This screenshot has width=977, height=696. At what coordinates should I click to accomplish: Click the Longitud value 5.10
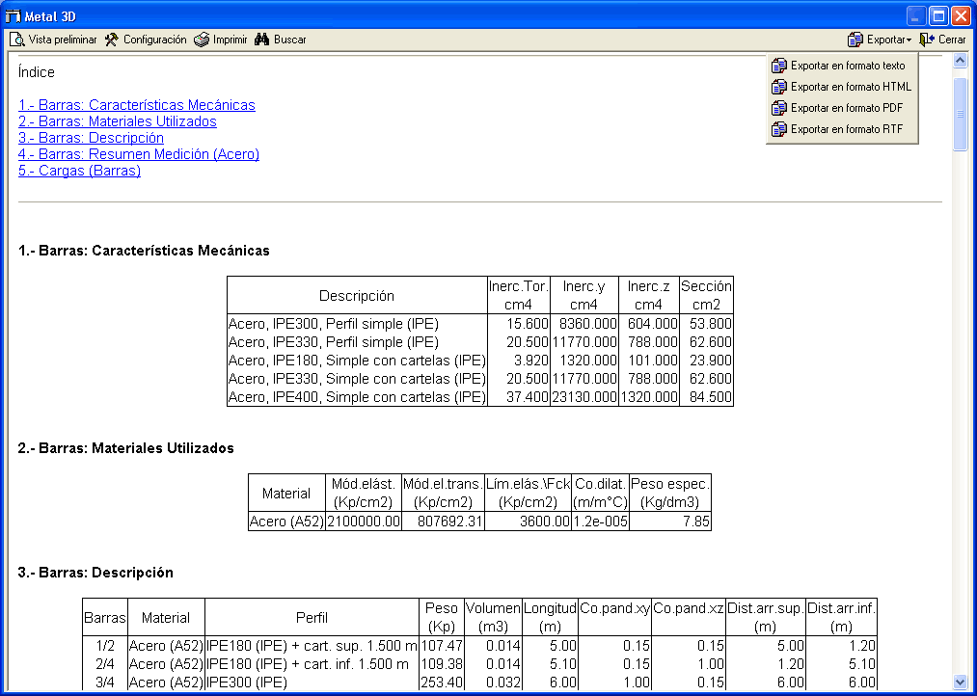click(x=562, y=664)
